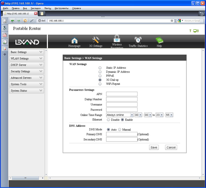Save the WAN settings
The width and height of the screenshot is (206, 188).
pyautogui.click(x=154, y=147)
